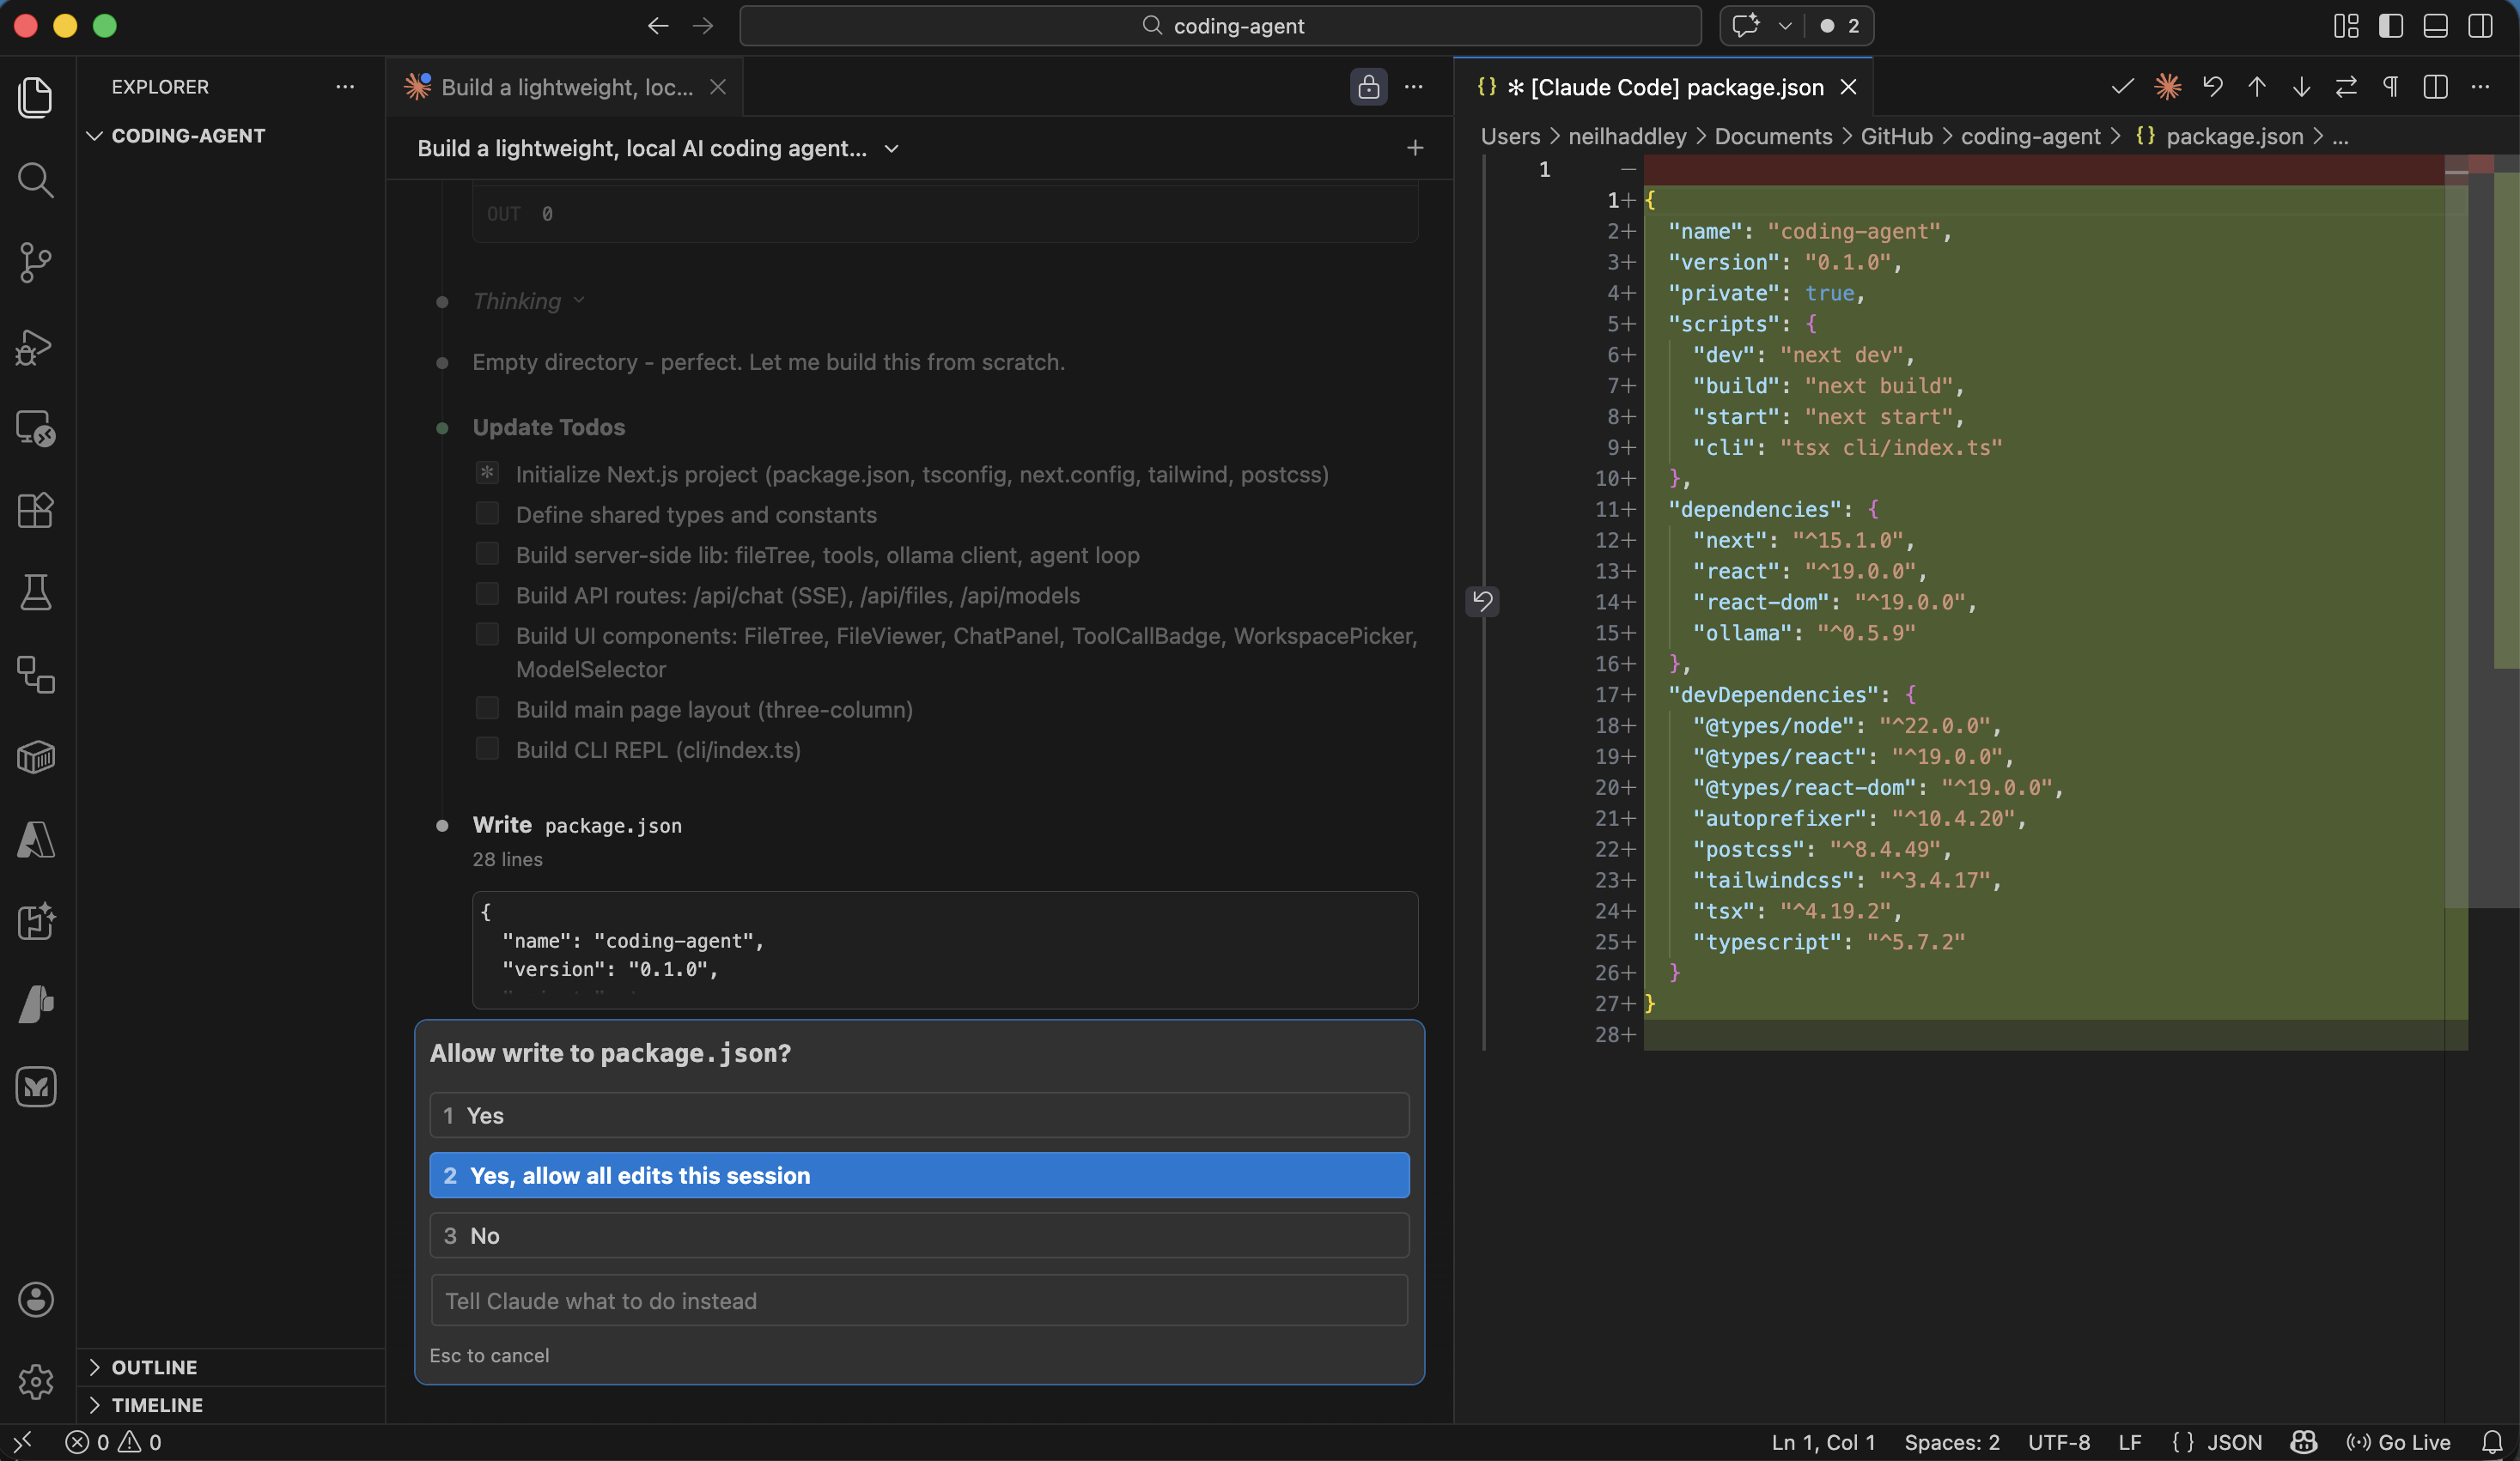Expand the Thinking section chevron
The width and height of the screenshot is (2520, 1461).
click(x=579, y=300)
